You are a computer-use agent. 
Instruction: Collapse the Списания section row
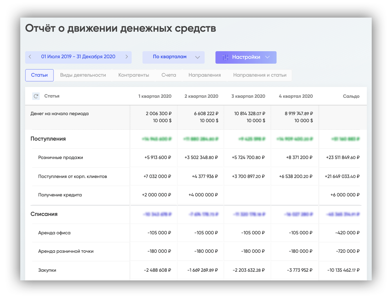tap(44, 214)
